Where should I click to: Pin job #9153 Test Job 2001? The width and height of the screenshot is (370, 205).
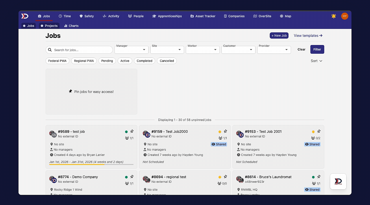[319, 131]
